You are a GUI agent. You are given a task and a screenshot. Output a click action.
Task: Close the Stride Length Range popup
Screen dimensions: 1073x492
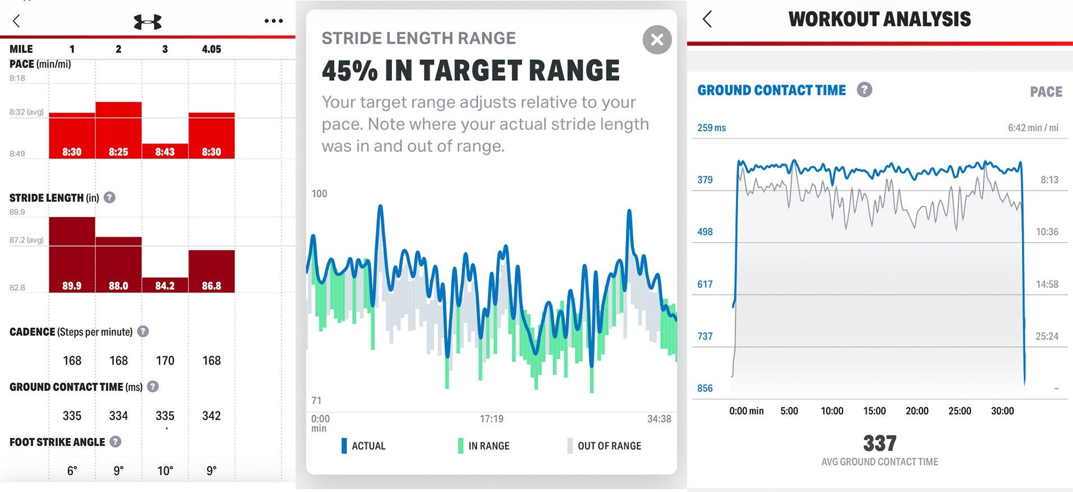[x=657, y=40]
